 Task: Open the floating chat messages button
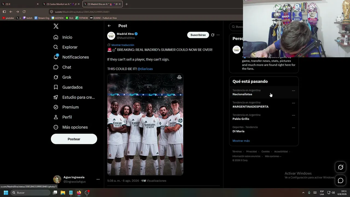[x=341, y=181]
